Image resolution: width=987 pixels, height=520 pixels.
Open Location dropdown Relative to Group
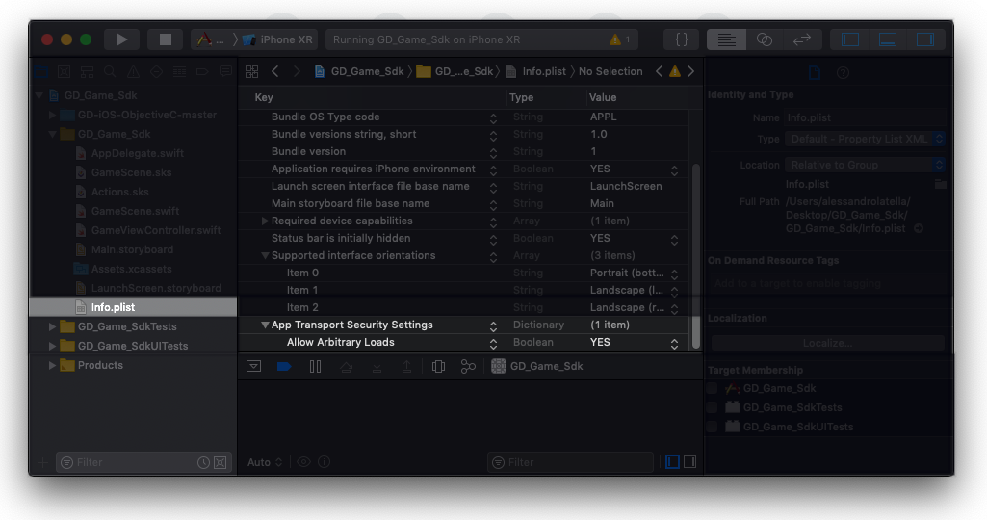click(x=865, y=165)
